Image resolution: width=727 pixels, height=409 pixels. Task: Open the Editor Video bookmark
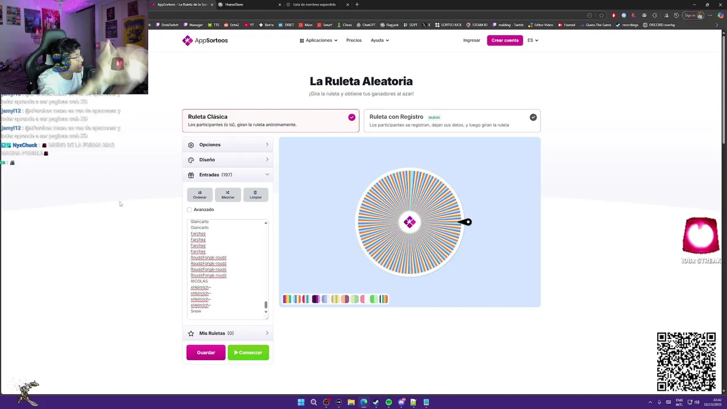click(540, 25)
